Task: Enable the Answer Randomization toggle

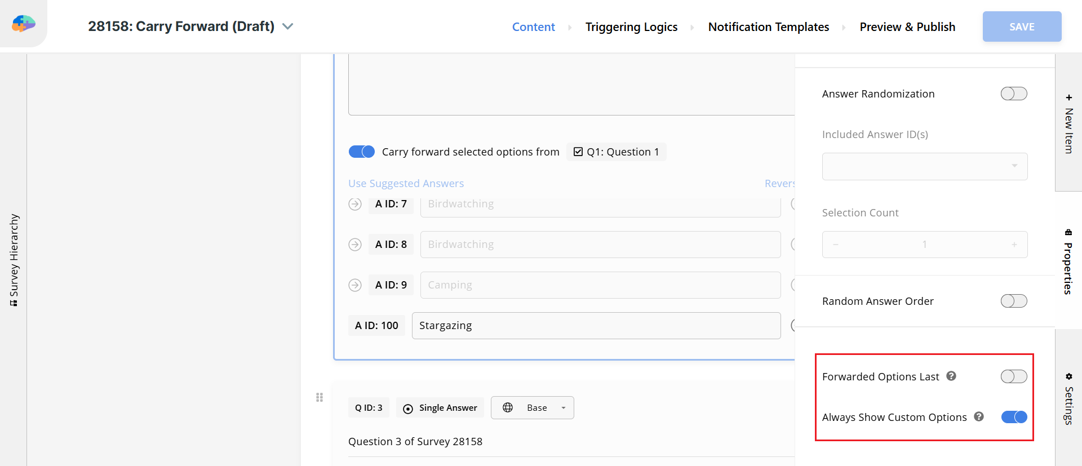Action: (1014, 94)
